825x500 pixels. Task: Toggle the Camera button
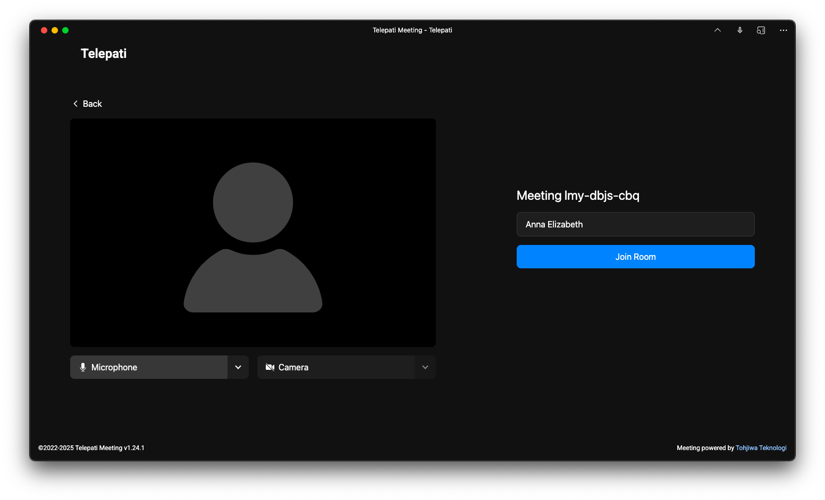pos(336,367)
